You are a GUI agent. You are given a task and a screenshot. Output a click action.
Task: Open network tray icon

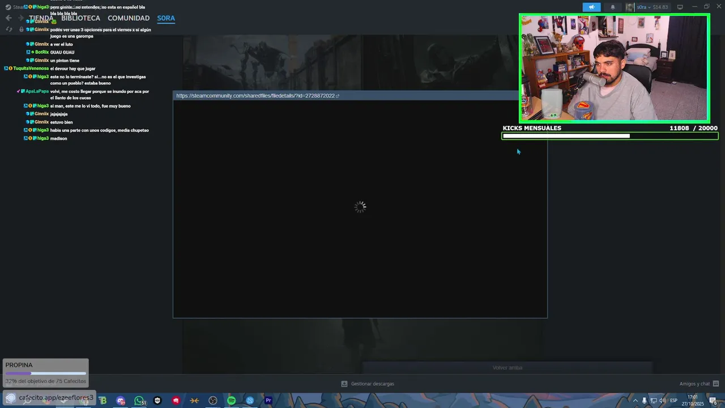tap(653, 401)
